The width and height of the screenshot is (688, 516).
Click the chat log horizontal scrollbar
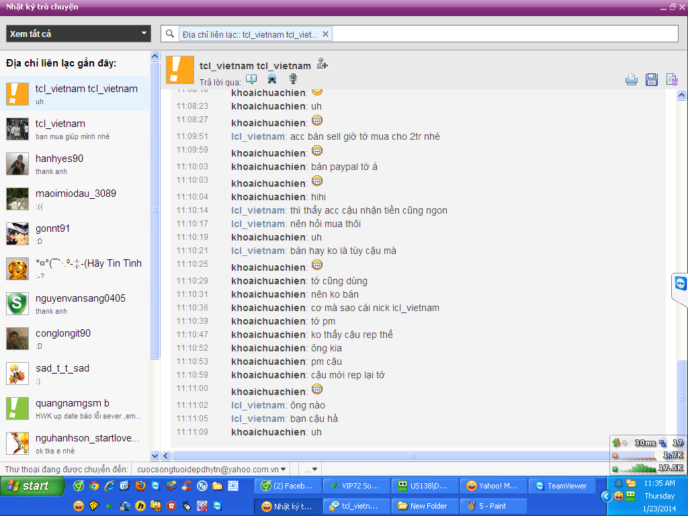tap(413, 456)
